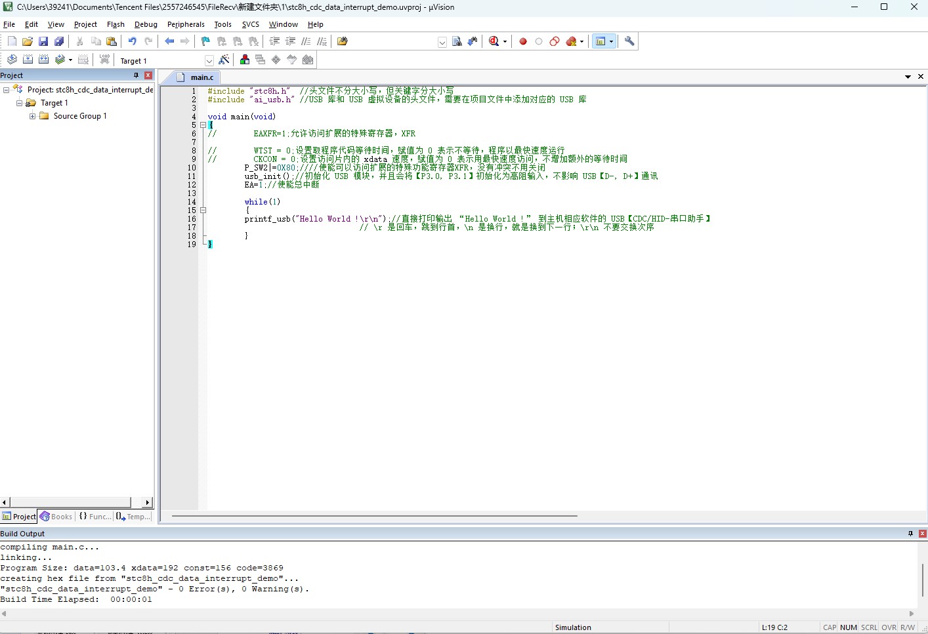928x634 pixels.
Task: Disable all breakpoints icon
Action: click(555, 41)
